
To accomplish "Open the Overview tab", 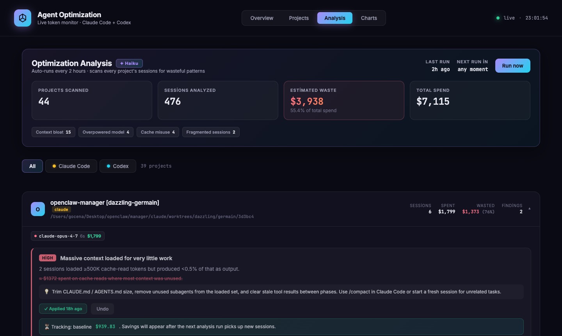I will (x=262, y=18).
